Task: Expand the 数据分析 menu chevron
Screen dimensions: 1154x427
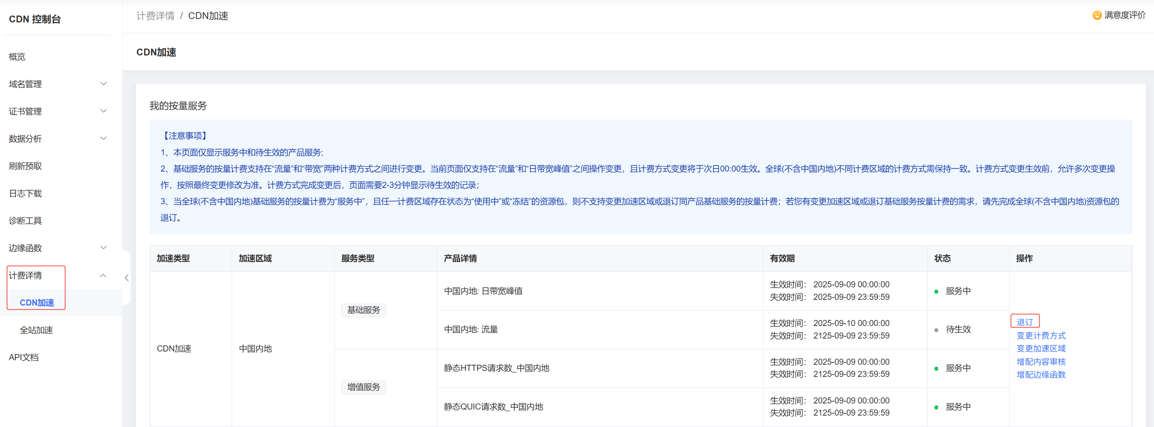Action: 103,138
